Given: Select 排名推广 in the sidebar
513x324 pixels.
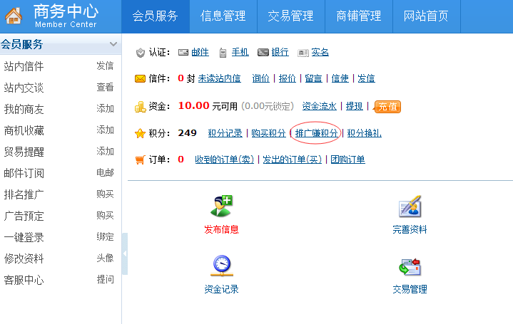Looking at the screenshot, I should [x=24, y=194].
